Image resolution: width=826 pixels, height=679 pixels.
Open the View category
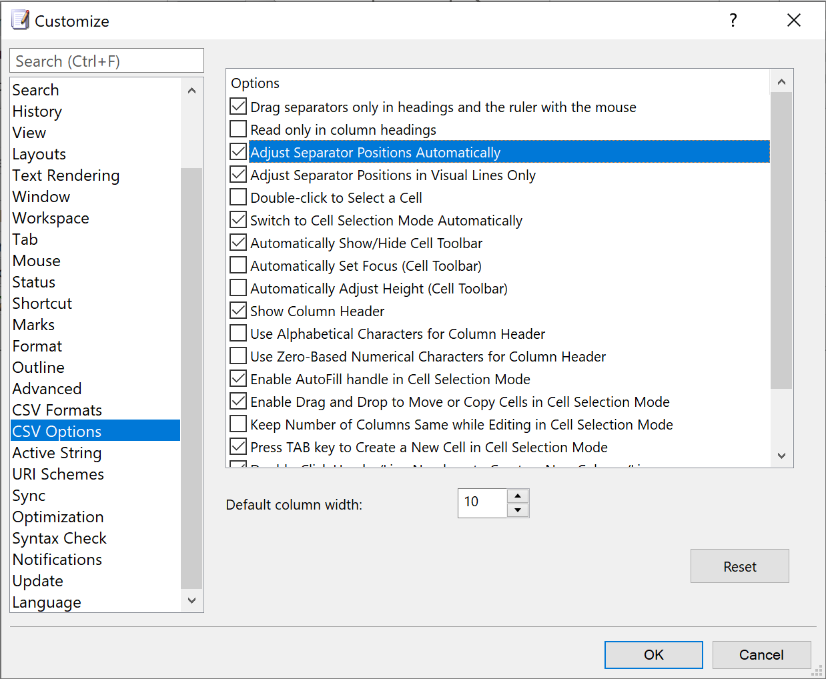95,132
